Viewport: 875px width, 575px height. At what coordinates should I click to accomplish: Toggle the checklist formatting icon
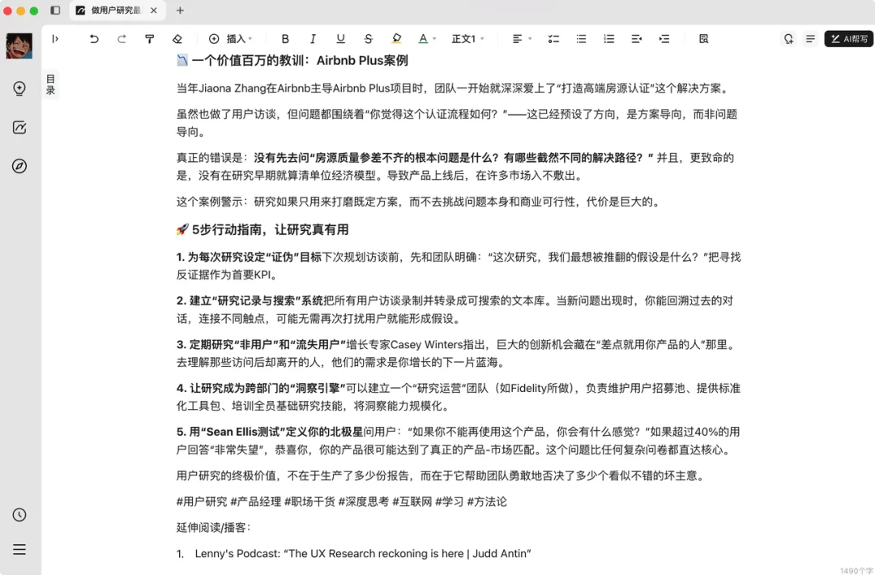pyautogui.click(x=553, y=38)
